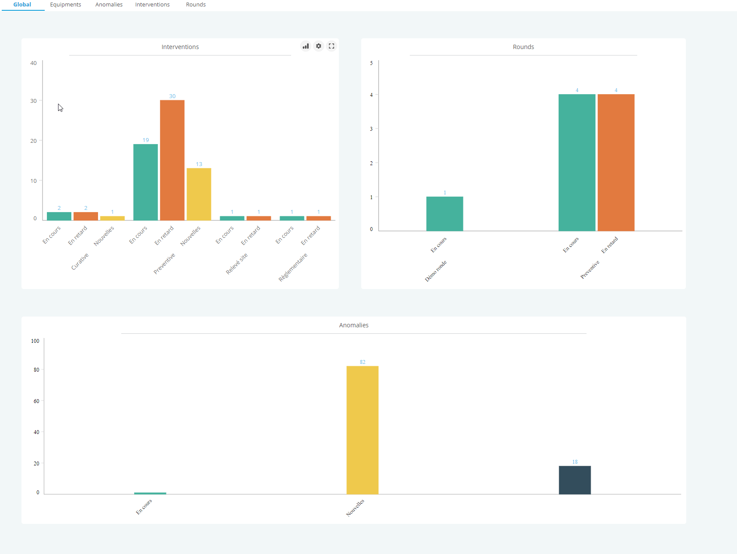The image size is (737, 554).
Task: Open the Interventions tab
Action: (x=152, y=5)
